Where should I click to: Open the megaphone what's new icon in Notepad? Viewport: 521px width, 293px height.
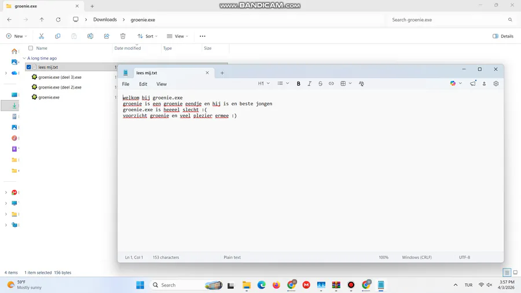473,83
